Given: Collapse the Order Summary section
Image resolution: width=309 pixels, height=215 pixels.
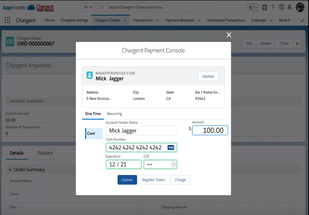Looking at the screenshot, I should point(10,170).
